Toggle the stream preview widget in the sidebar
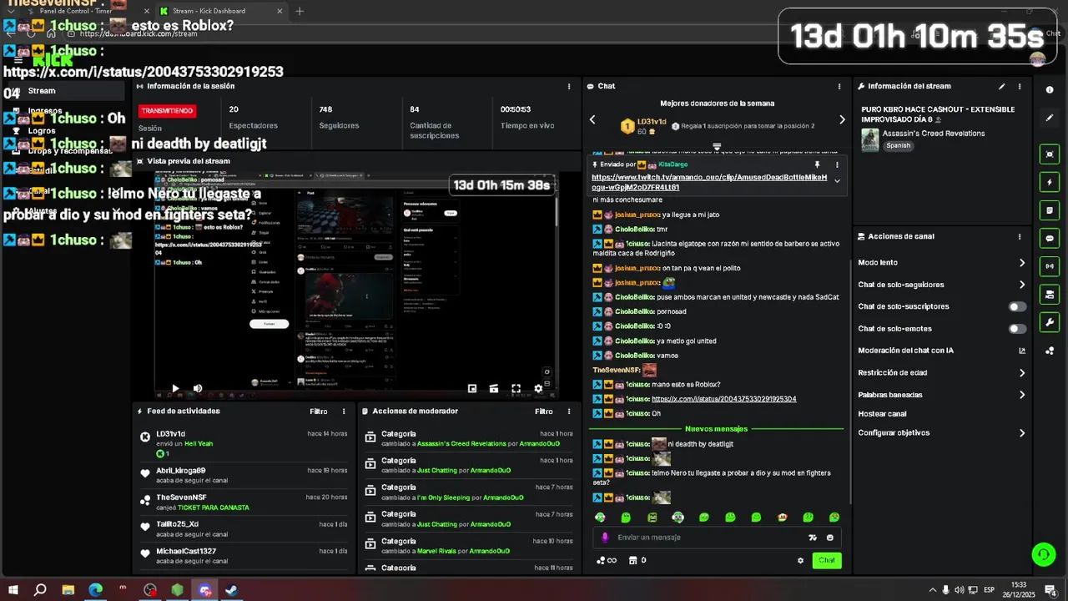 pyautogui.click(x=1050, y=154)
